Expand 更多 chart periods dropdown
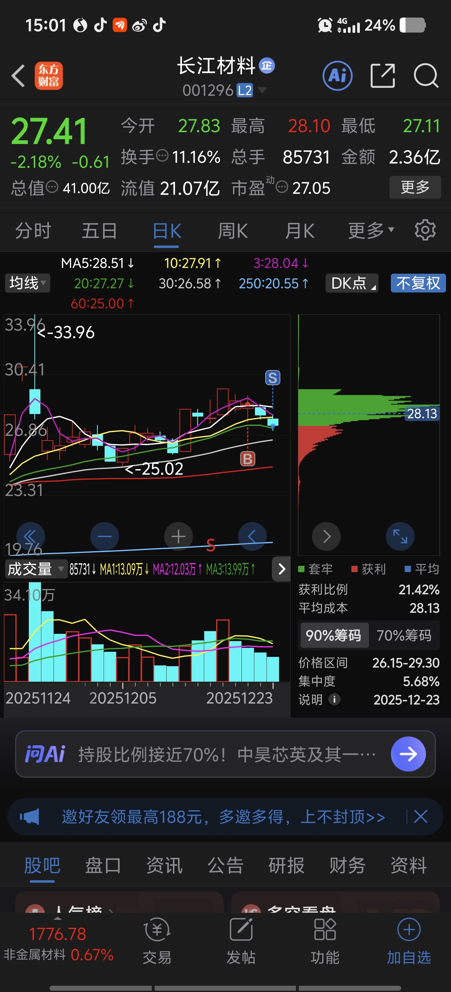Viewport: 451px width, 992px height. [371, 230]
